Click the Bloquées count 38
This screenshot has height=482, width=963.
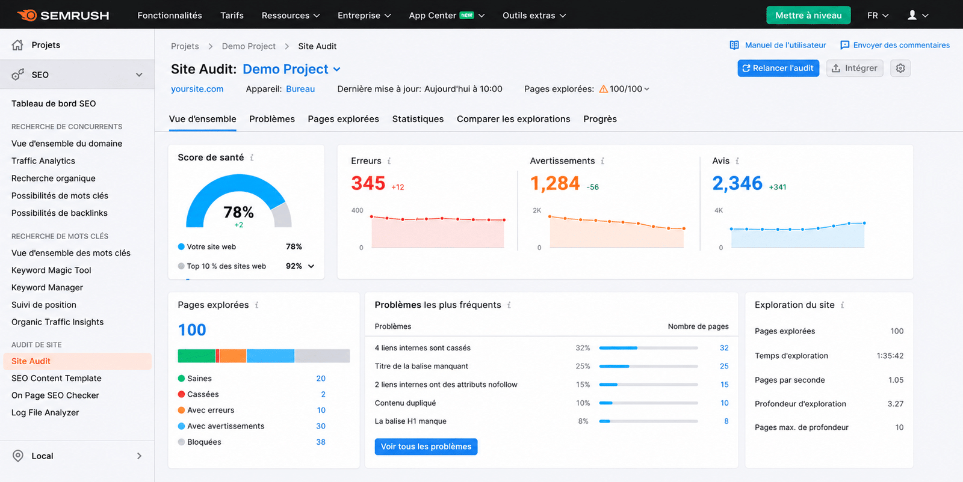(321, 442)
